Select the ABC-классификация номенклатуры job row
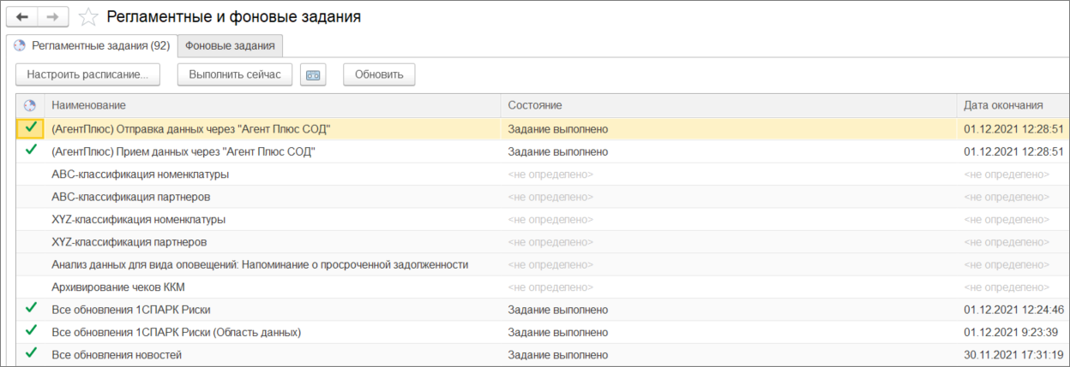1070x367 pixels. pos(141,174)
